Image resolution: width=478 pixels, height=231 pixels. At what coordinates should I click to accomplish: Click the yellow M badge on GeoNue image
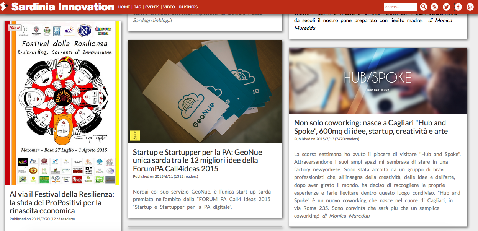point(135,135)
